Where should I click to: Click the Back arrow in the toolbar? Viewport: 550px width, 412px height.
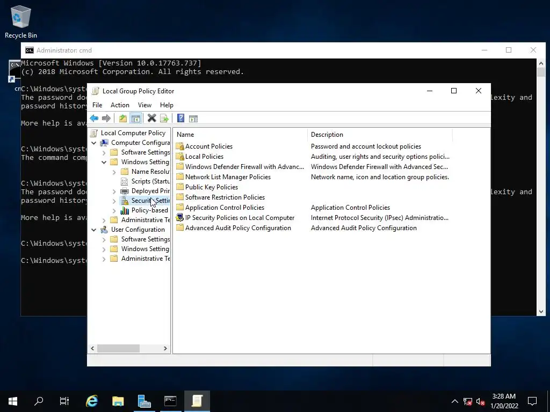[x=94, y=119]
